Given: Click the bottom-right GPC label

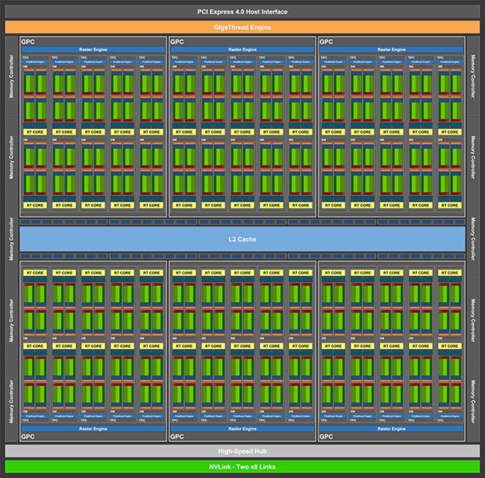Looking at the screenshot, I should pos(326,437).
